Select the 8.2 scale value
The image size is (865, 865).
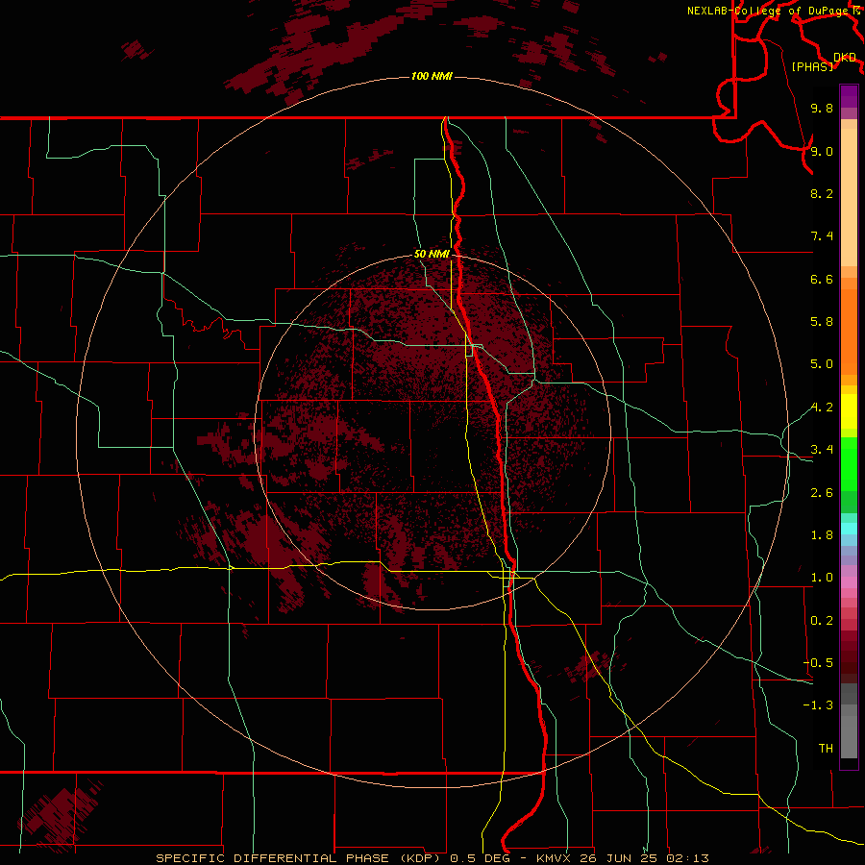coord(822,193)
